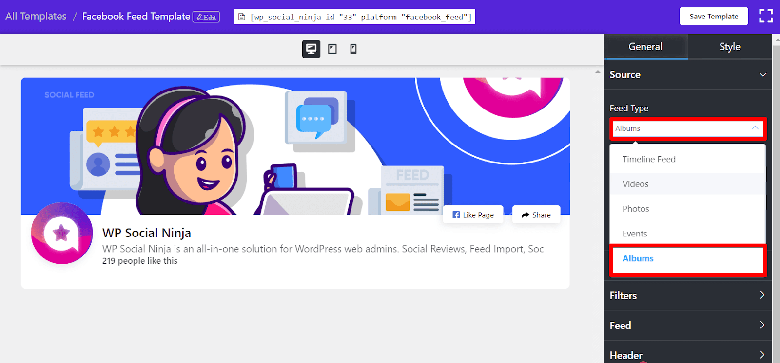Expand the Filters section
780x363 pixels.
pos(688,295)
